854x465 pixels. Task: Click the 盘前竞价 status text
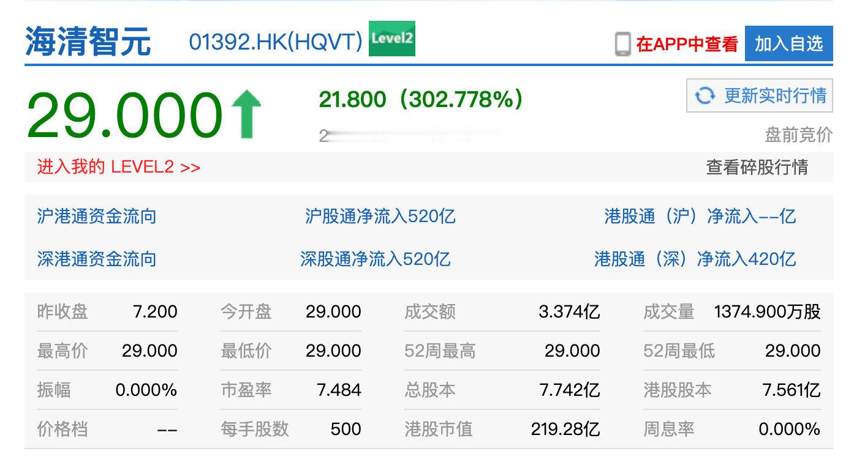pyautogui.click(x=799, y=135)
